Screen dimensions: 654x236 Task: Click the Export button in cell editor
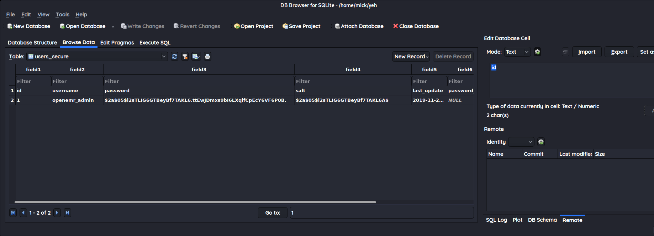tap(619, 52)
